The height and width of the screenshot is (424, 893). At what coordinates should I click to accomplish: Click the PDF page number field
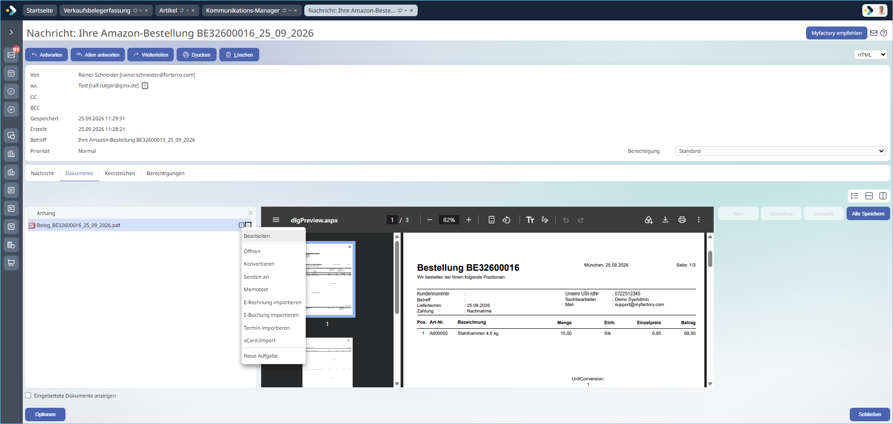[392, 220]
